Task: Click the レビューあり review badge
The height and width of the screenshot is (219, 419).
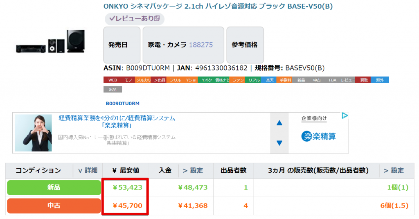Action: (x=134, y=19)
